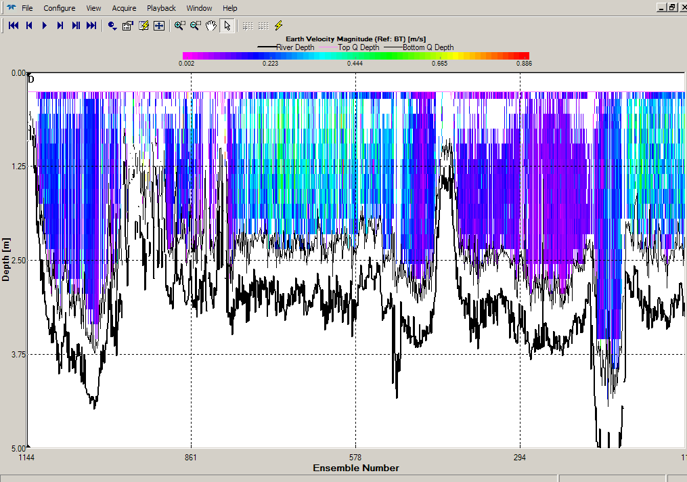Open the File menu
The image size is (687, 482).
[27, 8]
